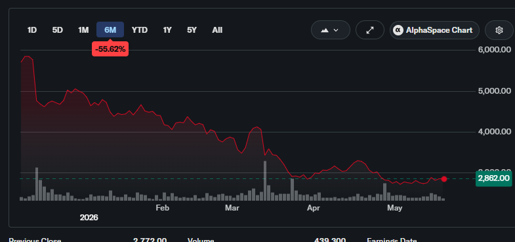Open chart type dropdown chevron
Screen dimensions: 515x242
[x=336, y=30]
